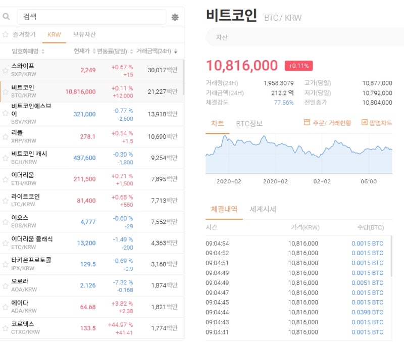The width and height of the screenshot is (404, 342).
Task: Click price 321,000 of BSV
Action: pos(84,114)
